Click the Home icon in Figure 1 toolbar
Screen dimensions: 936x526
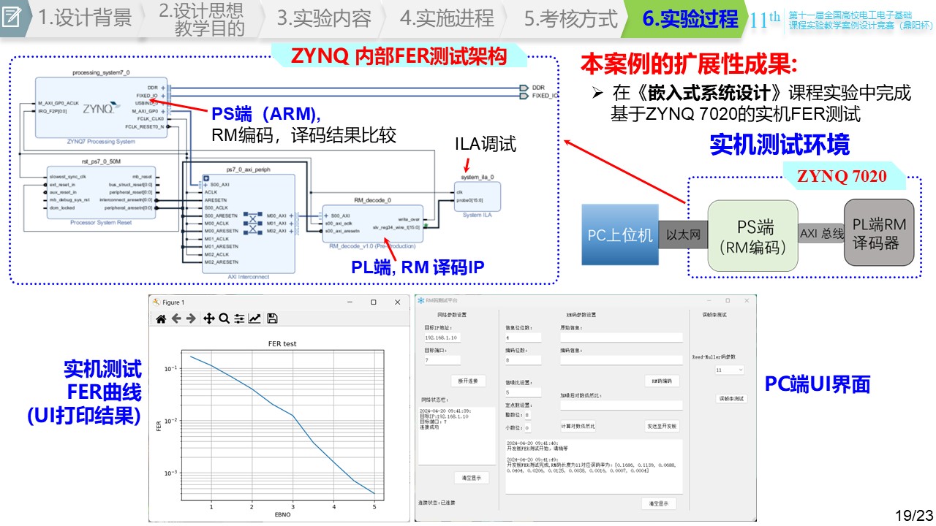point(161,319)
